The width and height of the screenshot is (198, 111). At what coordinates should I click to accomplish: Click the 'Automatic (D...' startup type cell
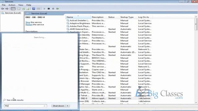point(128,52)
